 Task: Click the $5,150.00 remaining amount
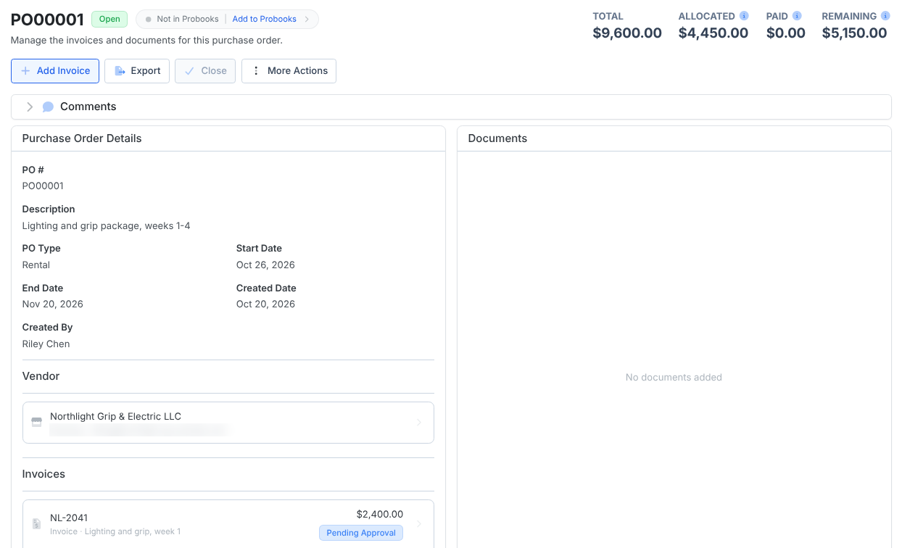tap(855, 33)
